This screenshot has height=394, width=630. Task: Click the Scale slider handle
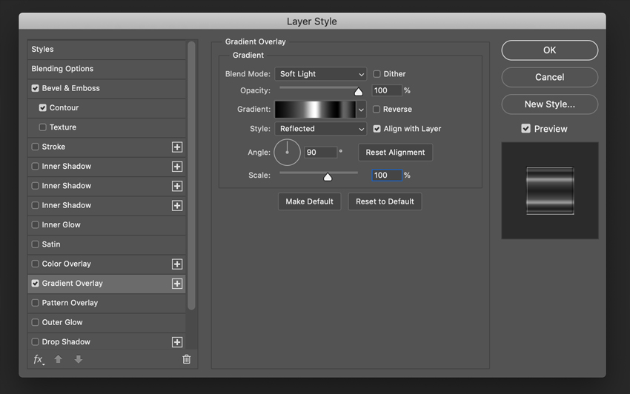point(328,177)
